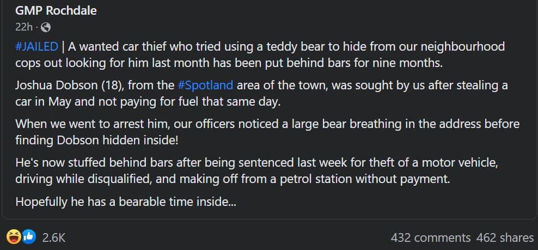Image resolution: width=538 pixels, height=250 pixels.
Task: Follow the #Spotland hashtag link
Action: (x=205, y=85)
